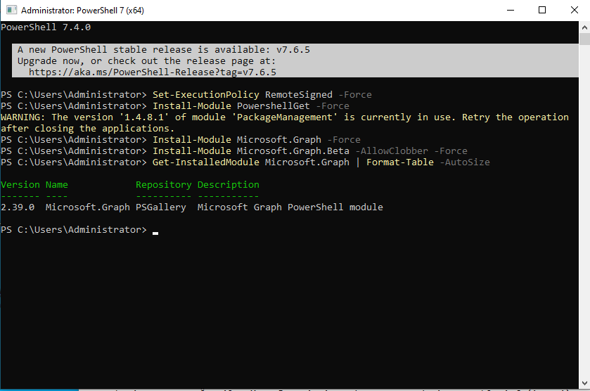This screenshot has width=590, height=391.
Task: Click the Set-ExecutionPolicy RemoteSigned command
Action: (262, 94)
